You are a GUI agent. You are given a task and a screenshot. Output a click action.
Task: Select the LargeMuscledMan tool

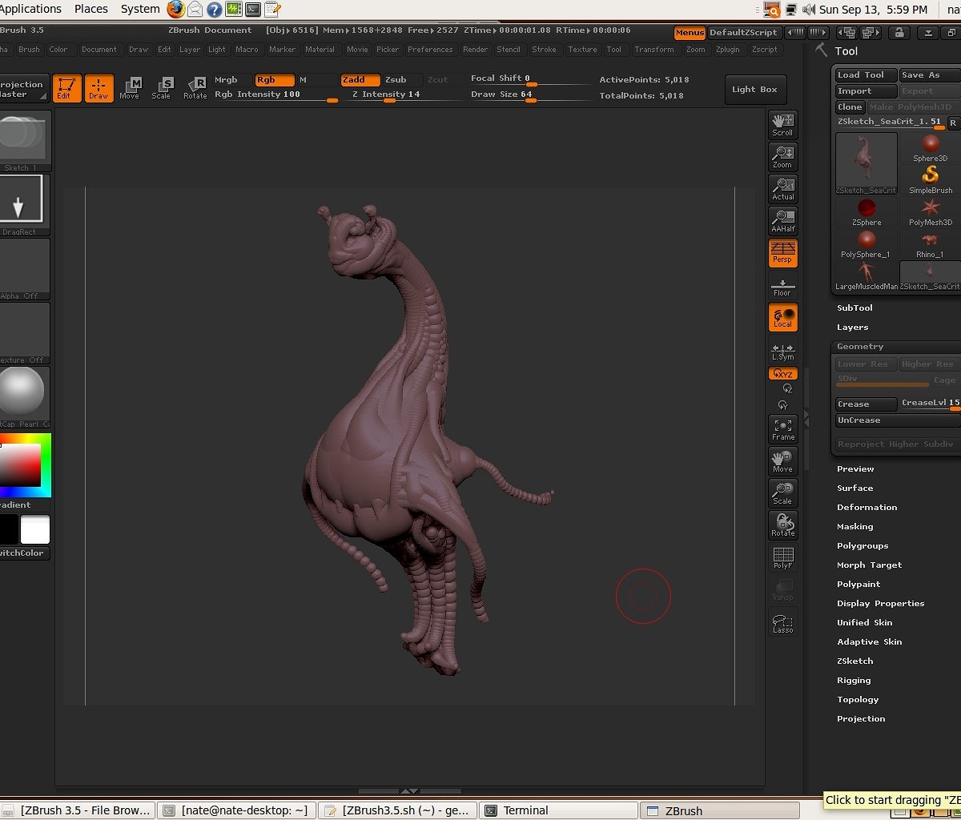click(x=867, y=276)
